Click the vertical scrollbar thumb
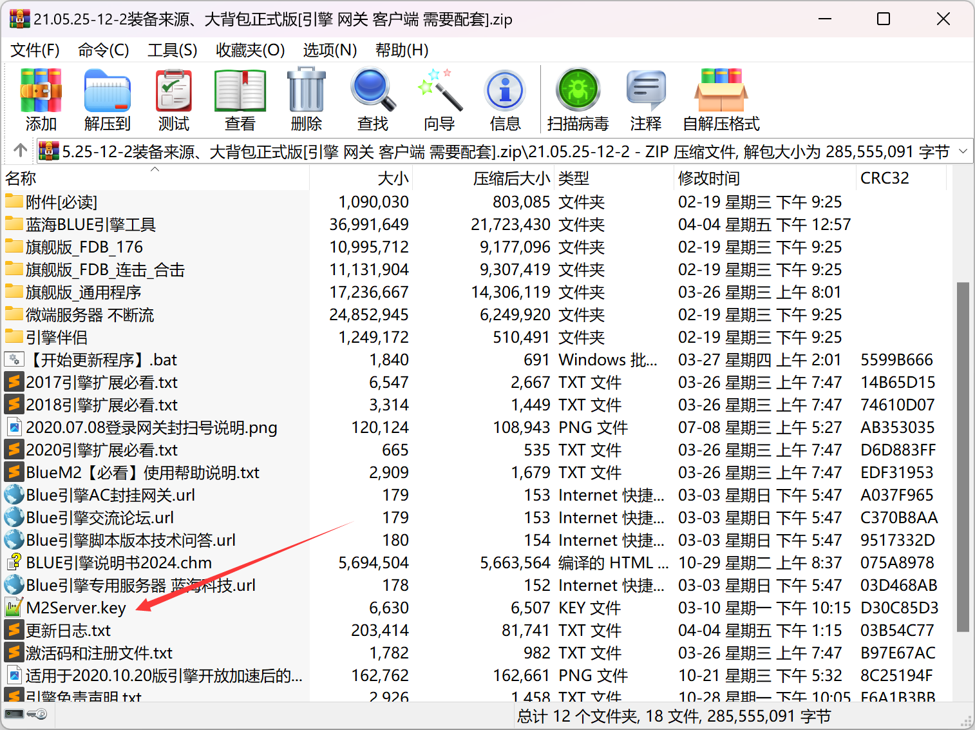Screen dimensions: 975x730 click(x=963, y=456)
